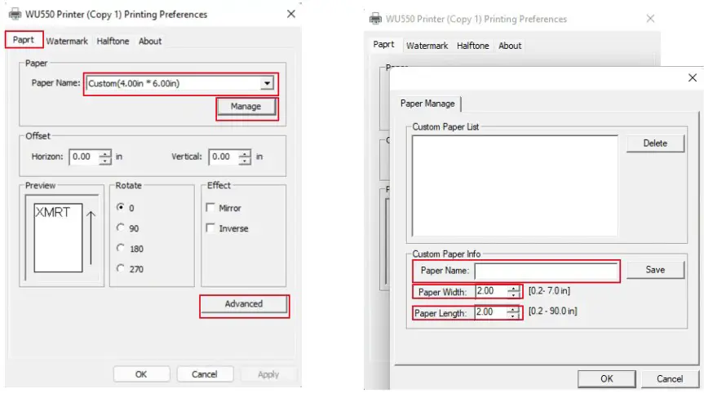
Task: Decrease Horizon offset with down arrow
Action: point(105,161)
